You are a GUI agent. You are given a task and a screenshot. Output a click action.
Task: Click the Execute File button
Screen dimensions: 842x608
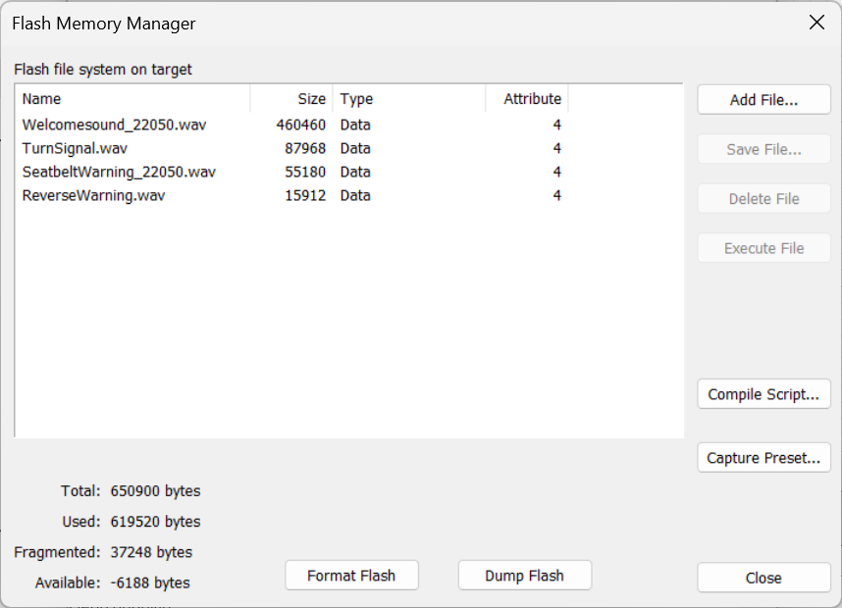click(763, 248)
